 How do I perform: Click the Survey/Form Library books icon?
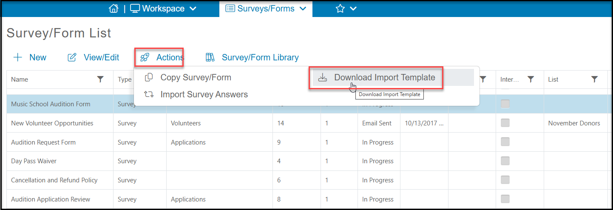pyautogui.click(x=210, y=57)
